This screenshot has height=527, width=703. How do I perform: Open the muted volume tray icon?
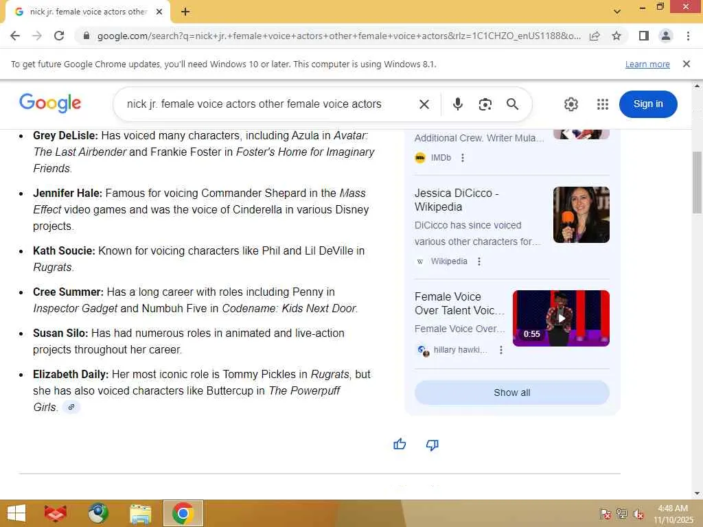pos(638,514)
